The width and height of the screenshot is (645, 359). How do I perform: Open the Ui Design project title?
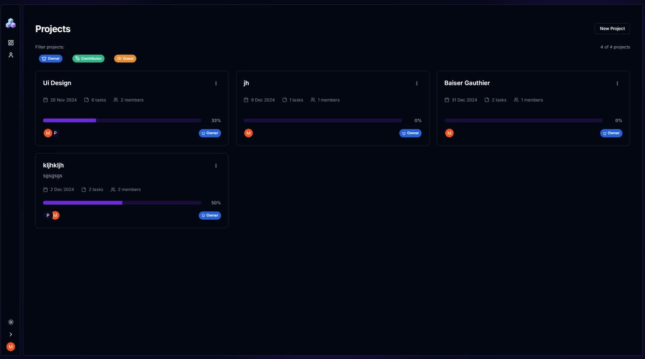pos(57,83)
